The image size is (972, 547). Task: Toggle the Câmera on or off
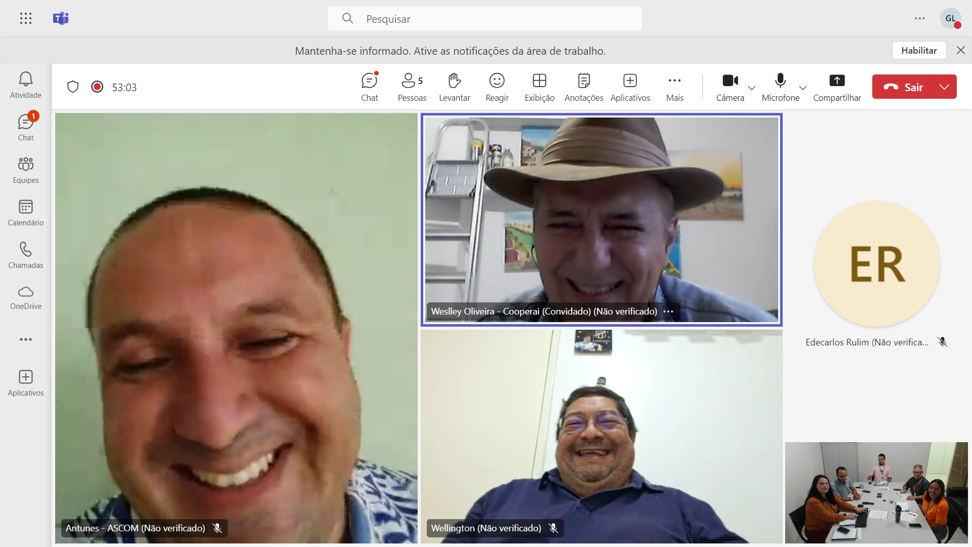(x=730, y=87)
